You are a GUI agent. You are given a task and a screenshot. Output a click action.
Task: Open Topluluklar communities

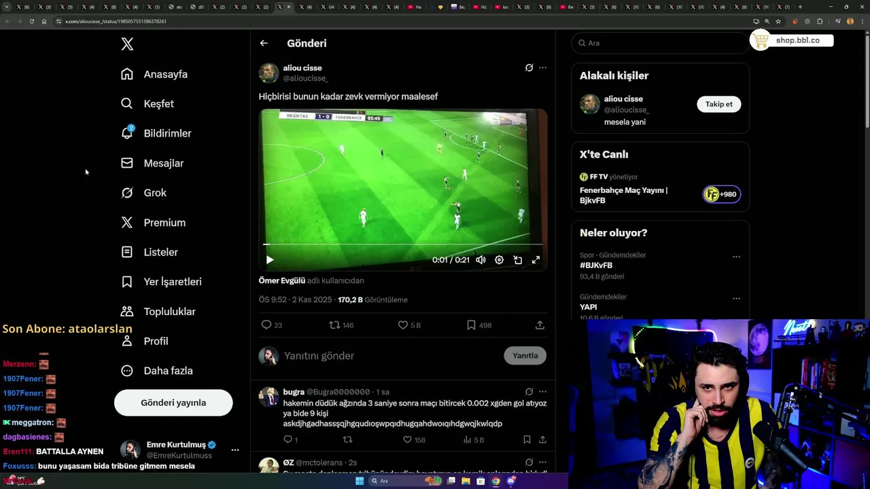(158, 311)
